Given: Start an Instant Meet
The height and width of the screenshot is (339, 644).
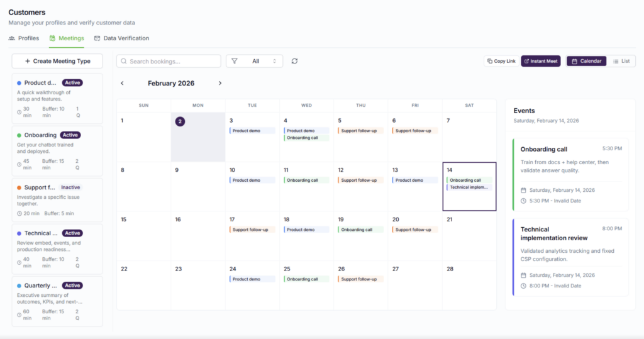Looking at the screenshot, I should [541, 61].
